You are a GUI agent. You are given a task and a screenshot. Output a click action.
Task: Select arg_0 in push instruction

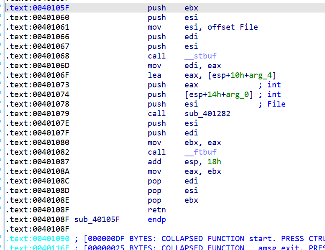point(237,94)
